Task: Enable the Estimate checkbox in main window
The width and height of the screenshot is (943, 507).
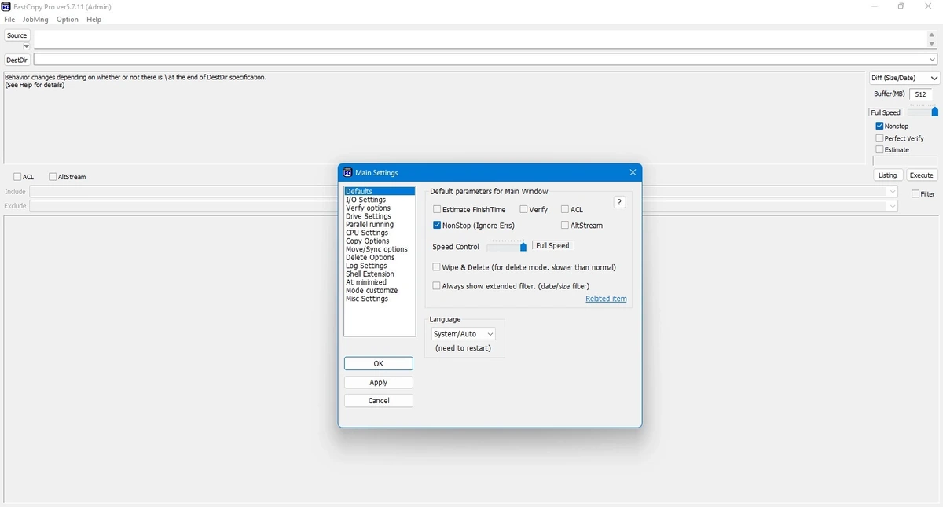Action: pos(880,149)
